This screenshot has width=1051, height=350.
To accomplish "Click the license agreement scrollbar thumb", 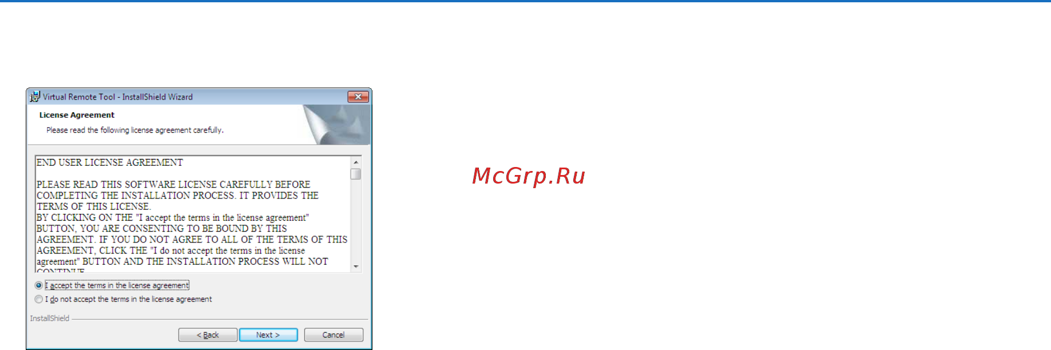I will click(356, 174).
